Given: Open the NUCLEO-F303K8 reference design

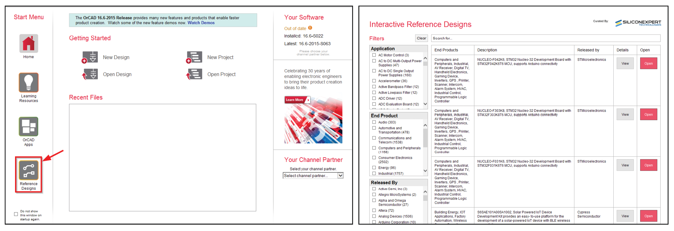Looking at the screenshot, I should click(x=649, y=115).
